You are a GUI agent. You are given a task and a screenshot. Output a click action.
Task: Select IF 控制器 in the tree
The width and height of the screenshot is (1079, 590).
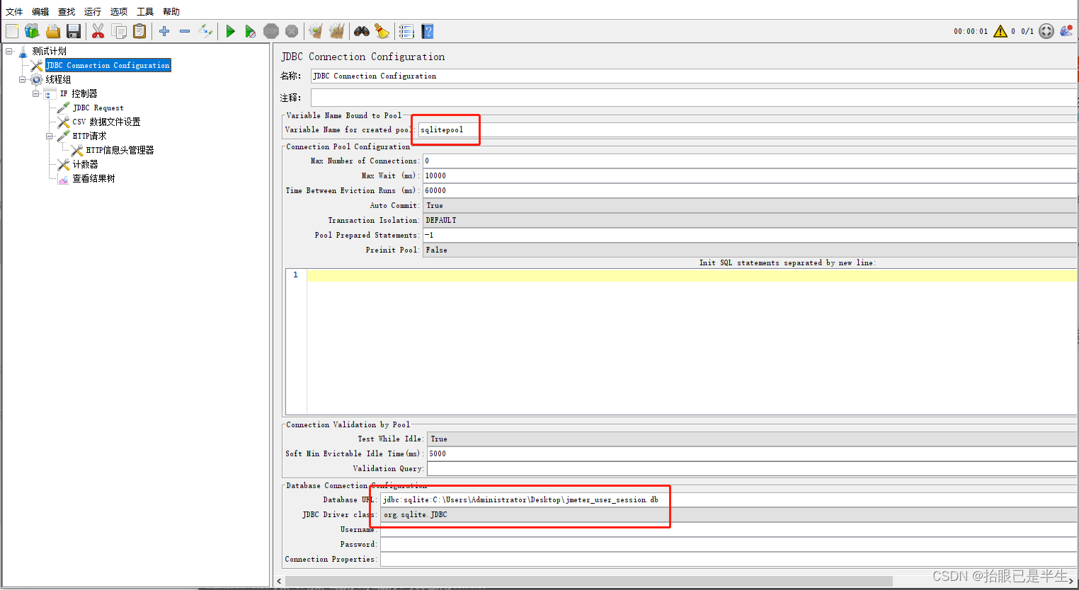(79, 93)
